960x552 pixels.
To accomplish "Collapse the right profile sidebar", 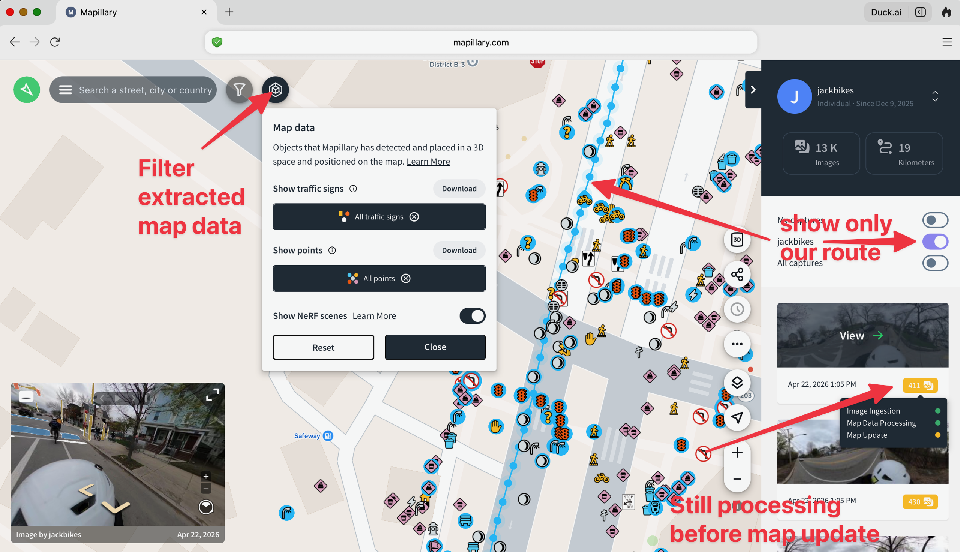I will tap(753, 90).
